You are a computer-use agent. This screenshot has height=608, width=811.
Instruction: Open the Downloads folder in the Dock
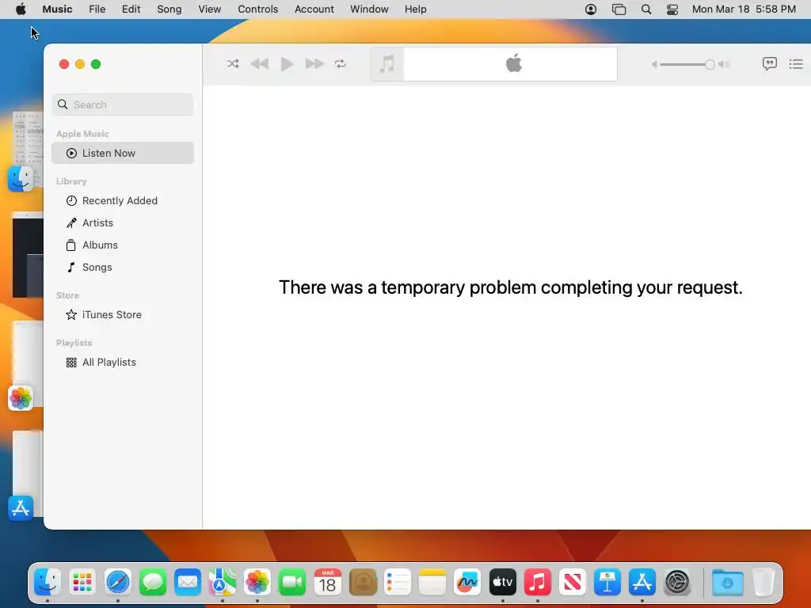click(x=727, y=583)
